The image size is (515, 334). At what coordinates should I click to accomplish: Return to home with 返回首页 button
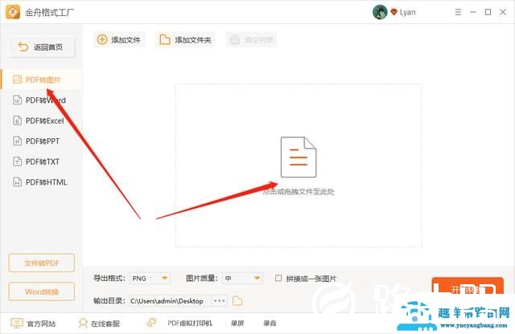coord(42,47)
